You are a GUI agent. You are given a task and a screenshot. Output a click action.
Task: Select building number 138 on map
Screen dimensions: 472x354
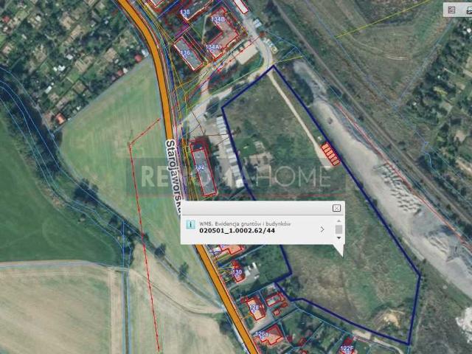pyautogui.click(x=185, y=13)
